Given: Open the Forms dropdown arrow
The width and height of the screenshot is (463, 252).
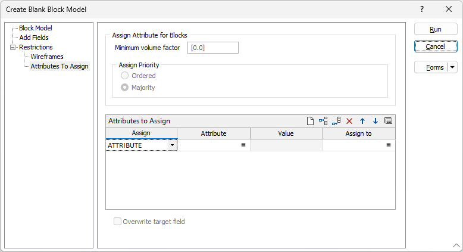Looking at the screenshot, I should tap(452, 67).
